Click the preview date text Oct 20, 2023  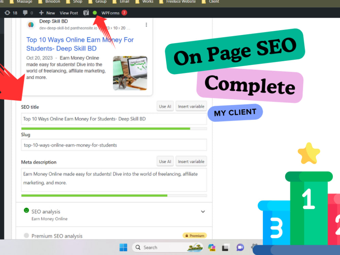point(39,58)
